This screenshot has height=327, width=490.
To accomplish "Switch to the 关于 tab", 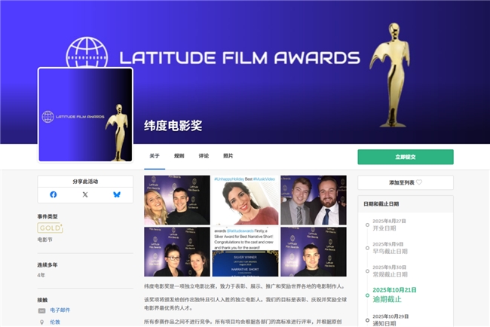I will (155, 156).
